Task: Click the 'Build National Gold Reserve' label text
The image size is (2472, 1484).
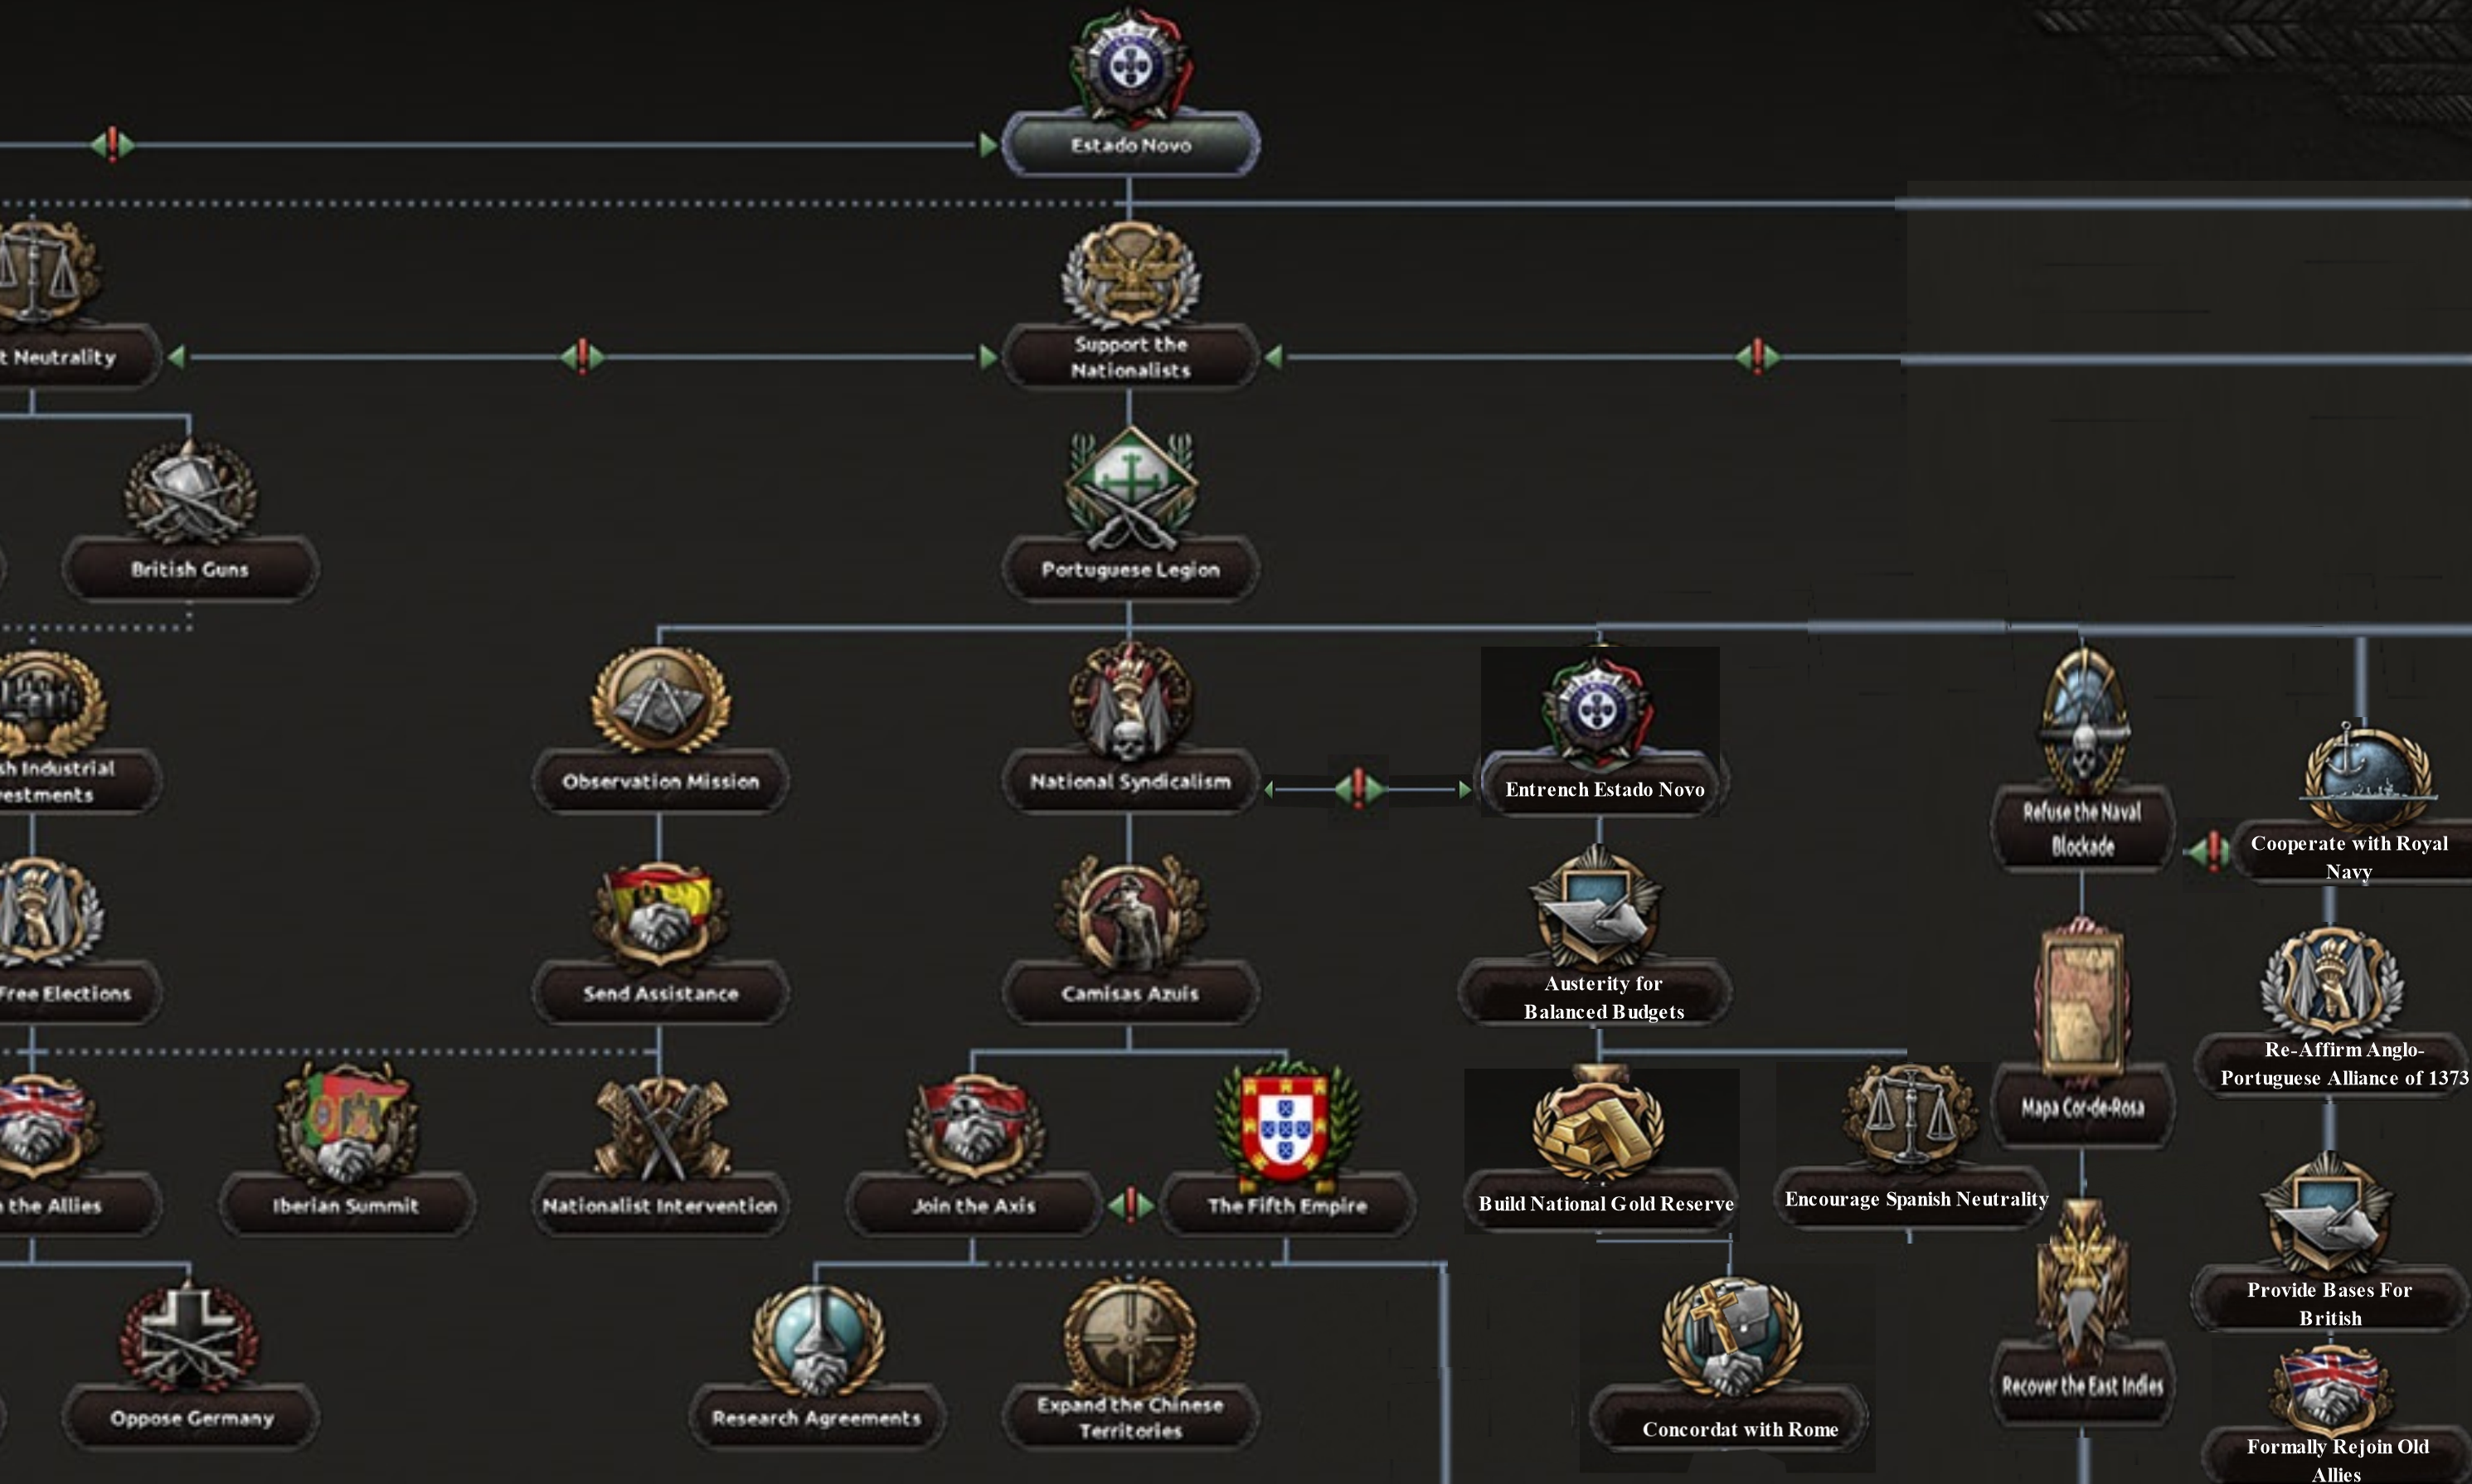Action: [1606, 1203]
